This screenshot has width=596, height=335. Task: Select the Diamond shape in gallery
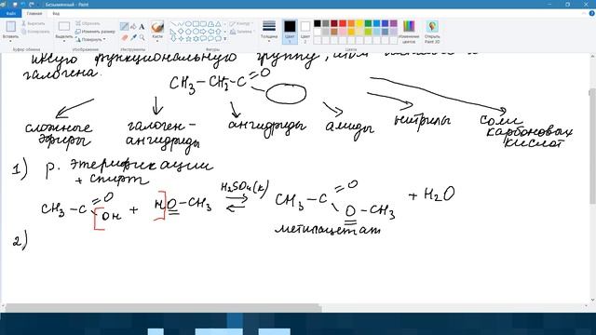[181, 32]
